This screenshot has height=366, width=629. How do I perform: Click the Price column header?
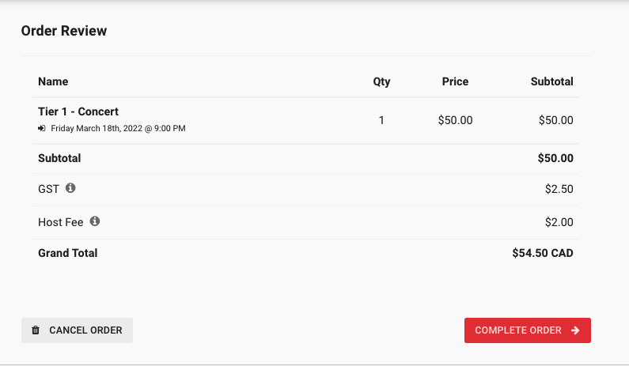[455, 81]
